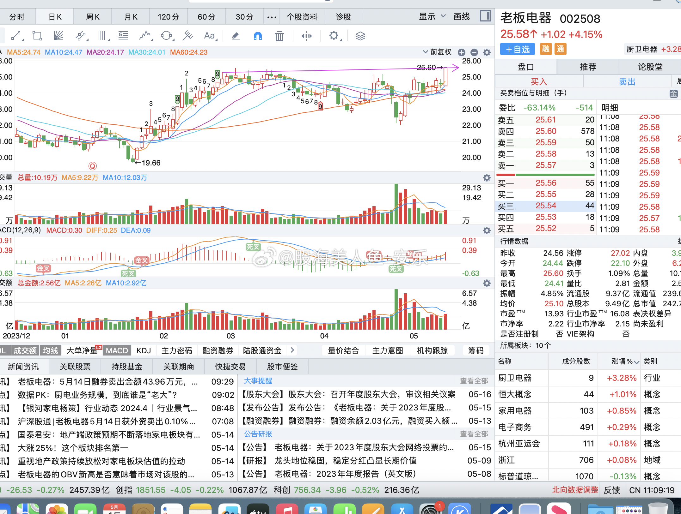Select the vertical period lines tool
This screenshot has width=681, height=514.
click(x=102, y=36)
